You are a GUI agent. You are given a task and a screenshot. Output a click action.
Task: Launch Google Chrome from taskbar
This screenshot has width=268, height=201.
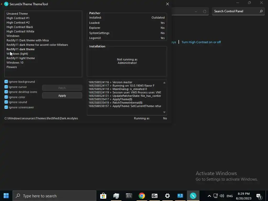click(x=142, y=196)
